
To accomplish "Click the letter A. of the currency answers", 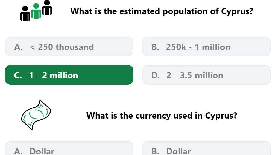I will (18, 151).
